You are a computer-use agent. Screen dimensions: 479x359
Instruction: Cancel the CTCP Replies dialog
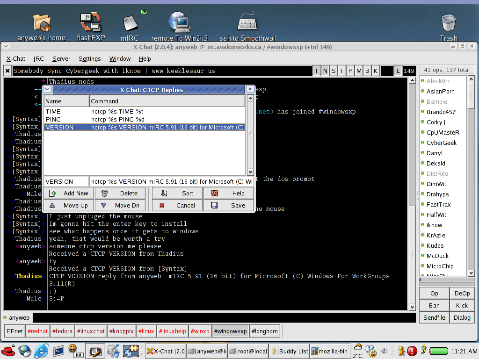tap(177, 206)
